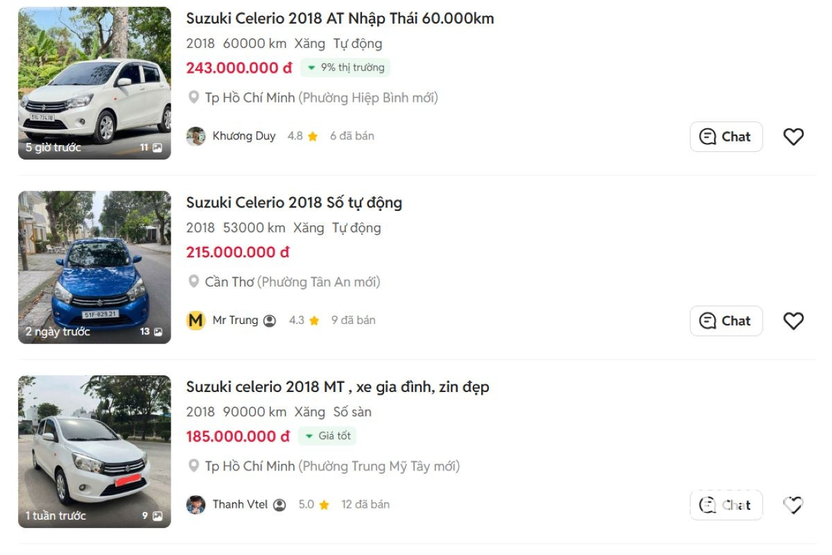The image size is (832, 555).
Task: Open chat with seller Mr Trung
Action: pyautogui.click(x=726, y=321)
